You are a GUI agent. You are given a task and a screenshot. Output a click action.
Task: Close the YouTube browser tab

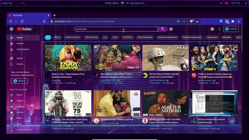click(x=49, y=16)
